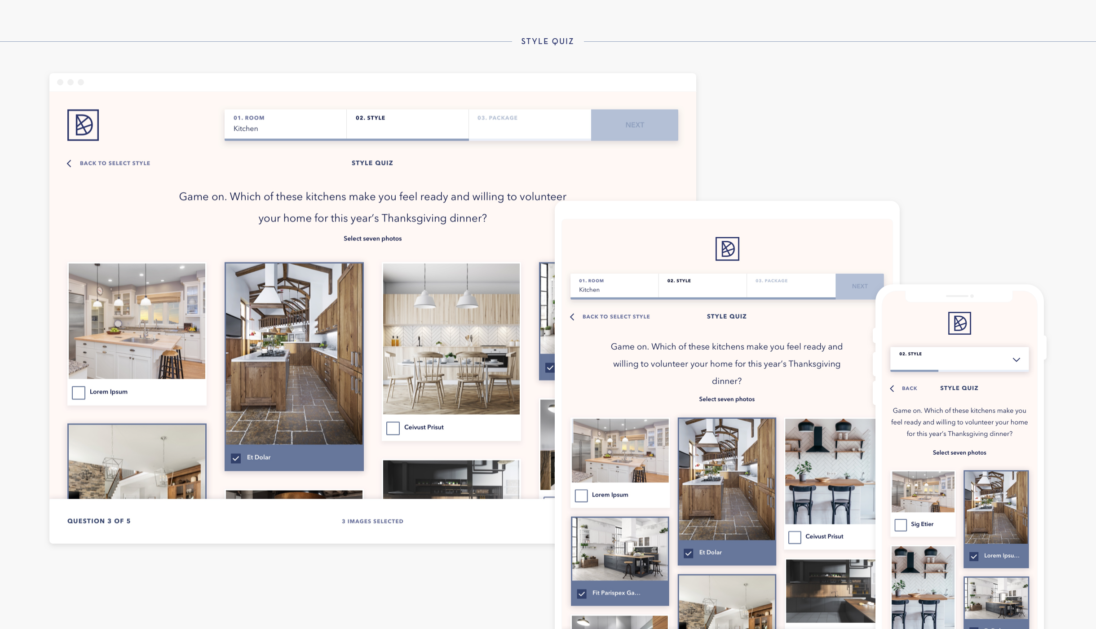Click the tablet mockup logo icon

pos(727,249)
